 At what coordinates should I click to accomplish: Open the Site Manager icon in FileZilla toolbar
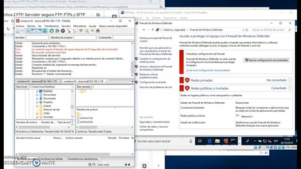pyautogui.click(x=18, y=31)
